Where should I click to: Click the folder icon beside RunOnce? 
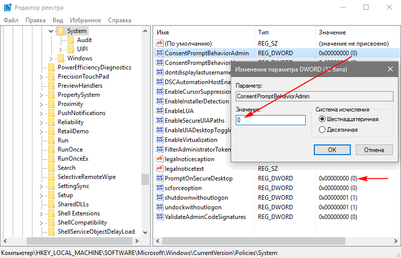[x=51, y=150]
